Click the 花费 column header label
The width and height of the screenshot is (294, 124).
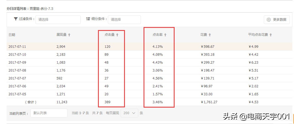coord(204,35)
